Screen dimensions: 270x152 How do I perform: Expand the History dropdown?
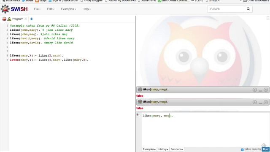click(x=163, y=149)
